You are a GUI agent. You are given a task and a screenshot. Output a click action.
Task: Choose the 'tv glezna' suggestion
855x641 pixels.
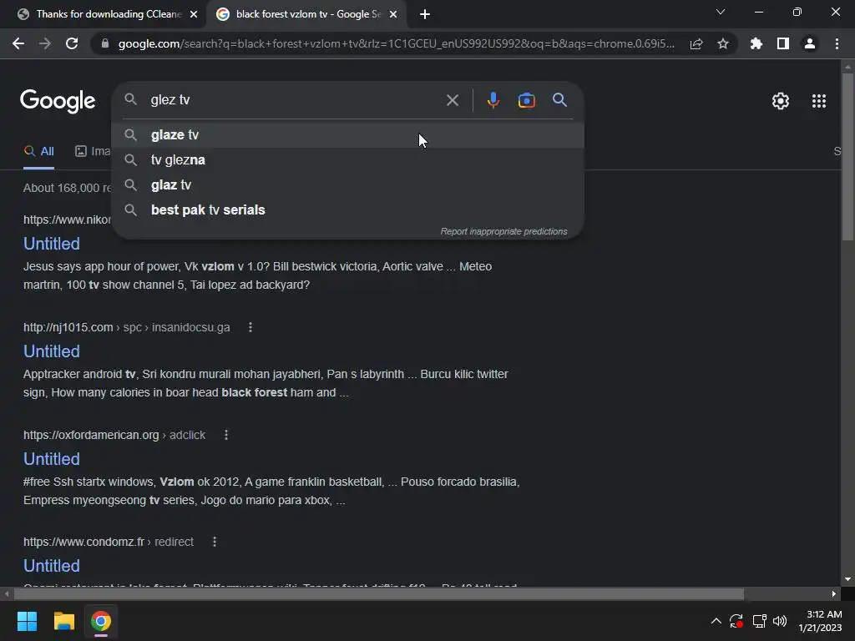(348, 159)
